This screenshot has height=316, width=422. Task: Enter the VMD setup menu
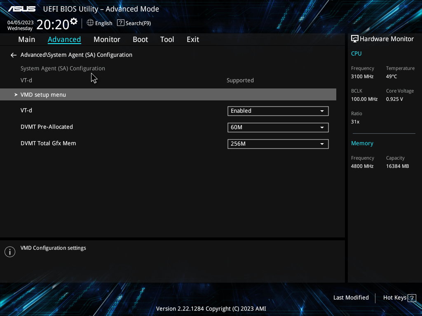43,94
